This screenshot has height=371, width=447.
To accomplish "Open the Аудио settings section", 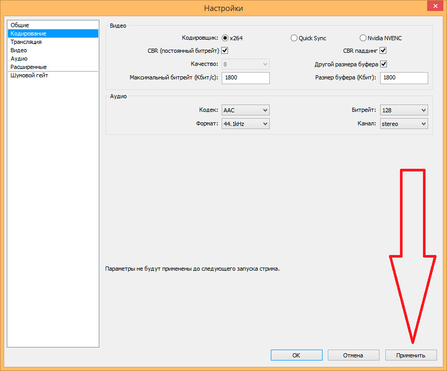I will point(19,59).
